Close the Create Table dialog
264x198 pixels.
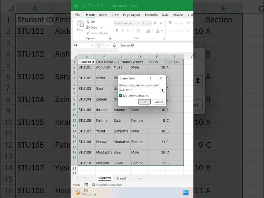160,78
